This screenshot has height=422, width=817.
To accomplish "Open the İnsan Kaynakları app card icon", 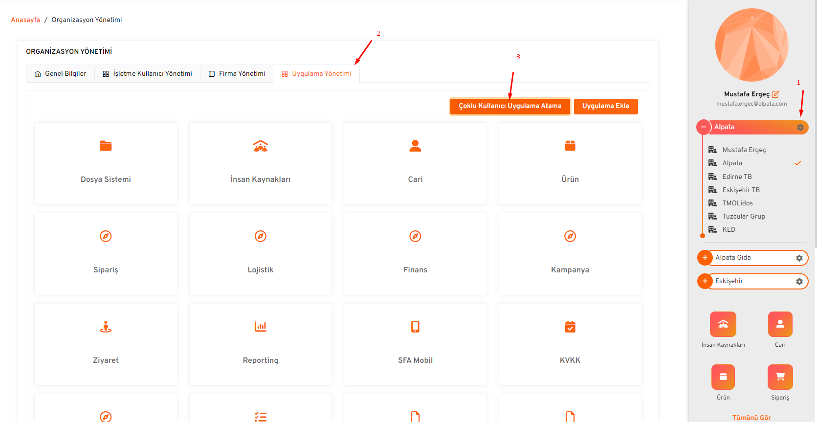I will point(260,146).
